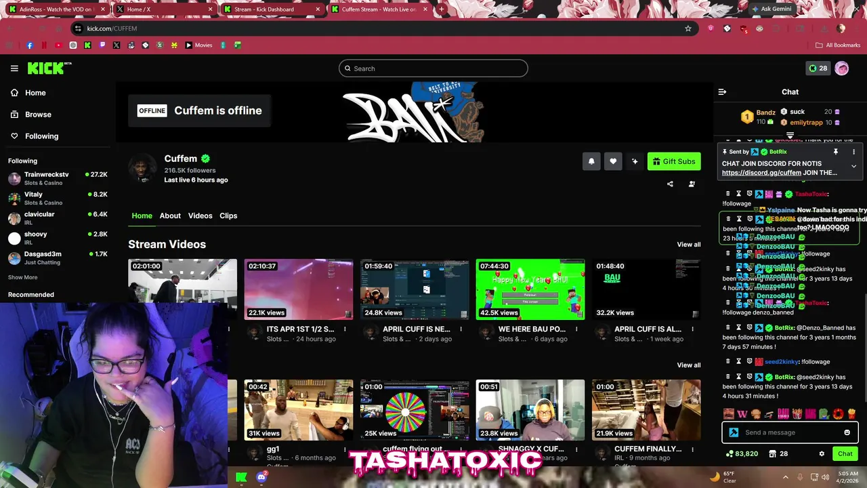This screenshot has width=867, height=488.
Task: Click the green Chat send button
Action: click(845, 453)
